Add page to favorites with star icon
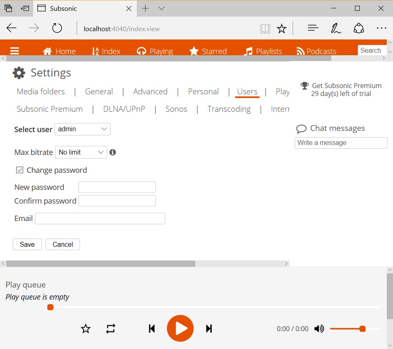 pos(281,29)
